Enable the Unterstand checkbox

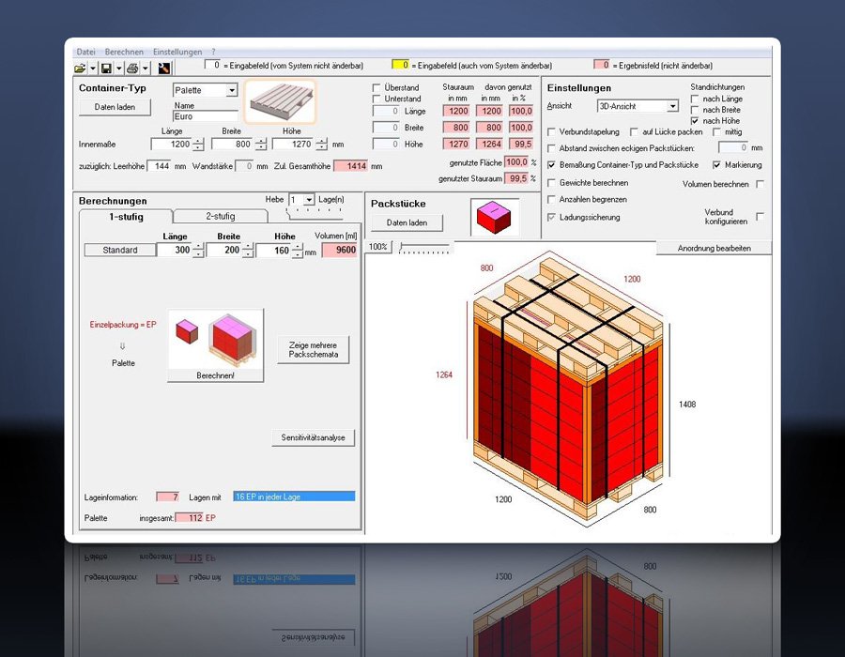coord(376,99)
